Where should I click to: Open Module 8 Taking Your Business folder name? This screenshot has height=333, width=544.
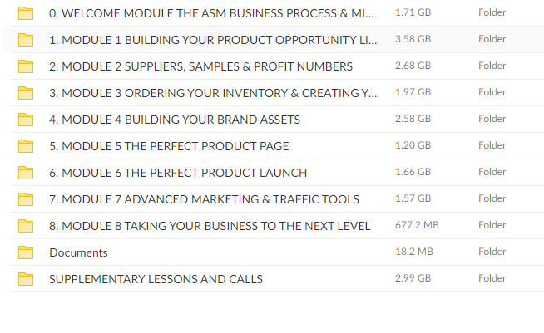(x=210, y=226)
